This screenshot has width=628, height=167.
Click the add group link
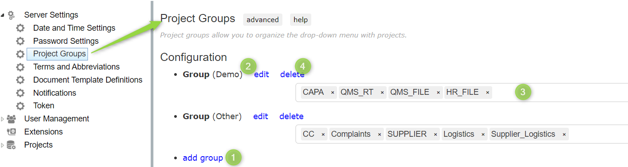click(x=203, y=158)
